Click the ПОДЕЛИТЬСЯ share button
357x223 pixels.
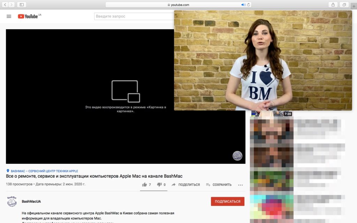click(x=185, y=185)
